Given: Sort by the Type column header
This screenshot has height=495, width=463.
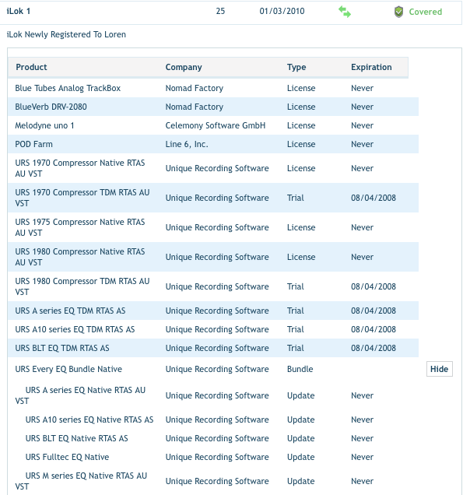Looking at the screenshot, I should pyautogui.click(x=296, y=67).
